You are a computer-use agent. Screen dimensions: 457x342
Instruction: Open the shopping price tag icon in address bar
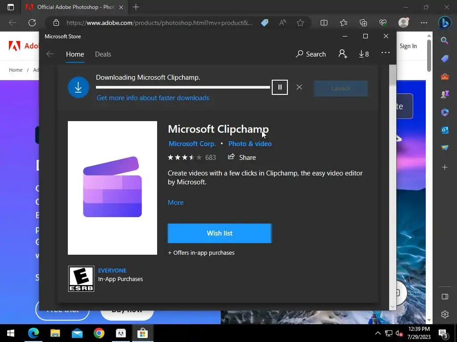265,23
